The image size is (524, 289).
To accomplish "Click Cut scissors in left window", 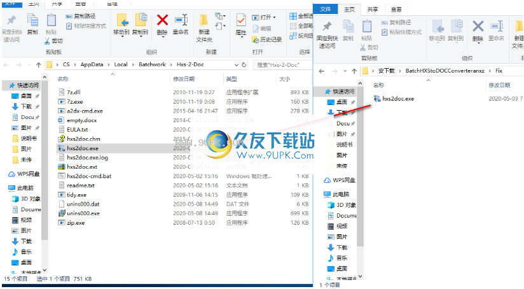I will pos(53,41).
